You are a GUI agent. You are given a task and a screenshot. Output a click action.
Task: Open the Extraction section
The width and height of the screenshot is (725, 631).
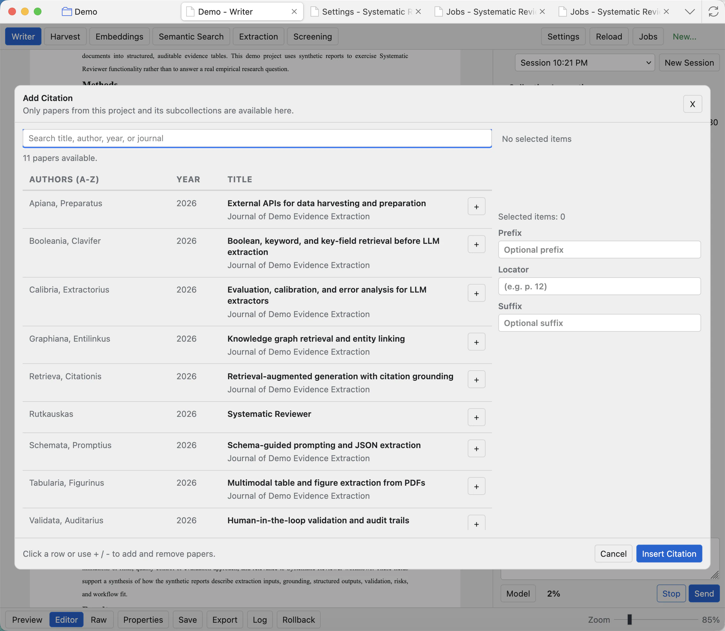258,37
